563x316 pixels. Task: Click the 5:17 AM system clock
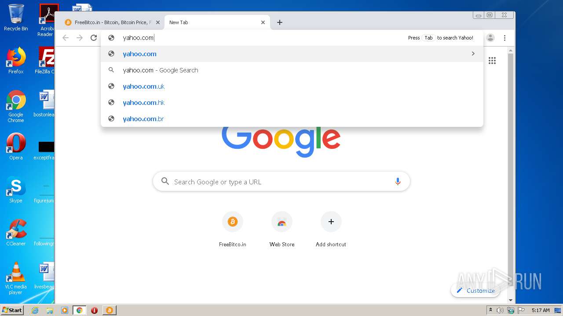[x=541, y=310]
